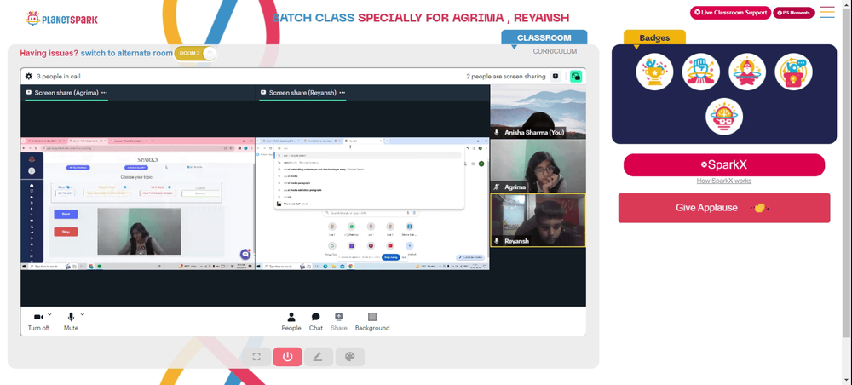Click the Screen share (Agrima) label
Viewport: 852px width, 385px height.
(66, 93)
